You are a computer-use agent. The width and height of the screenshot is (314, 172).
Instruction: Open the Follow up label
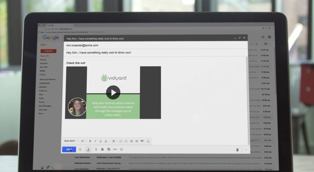43,91
